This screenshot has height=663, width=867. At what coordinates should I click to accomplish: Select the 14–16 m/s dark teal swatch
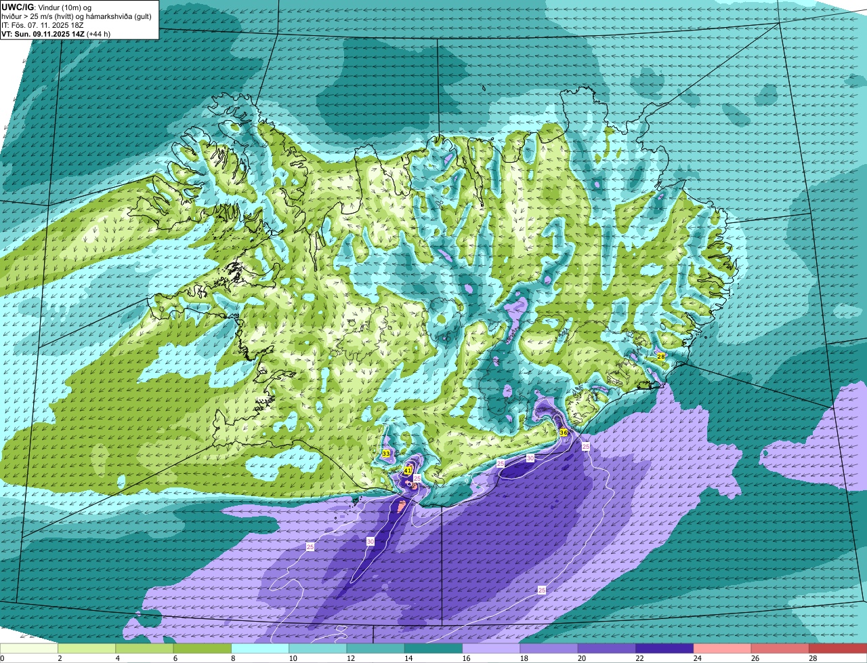[x=433, y=649]
